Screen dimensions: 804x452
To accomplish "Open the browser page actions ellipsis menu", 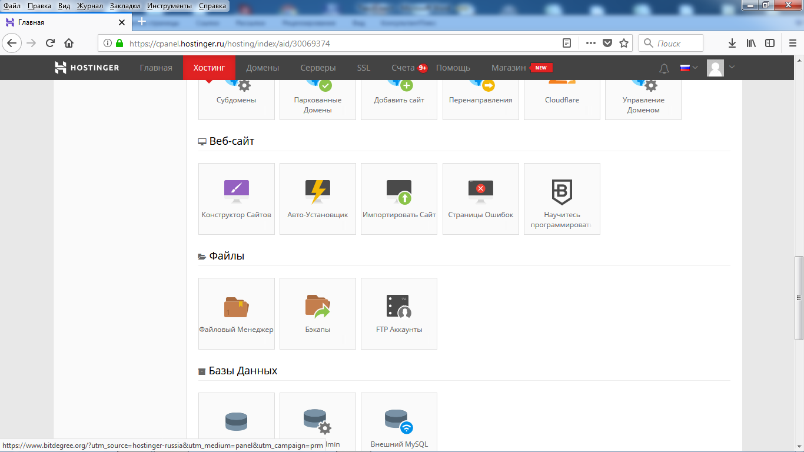I will [x=590, y=43].
